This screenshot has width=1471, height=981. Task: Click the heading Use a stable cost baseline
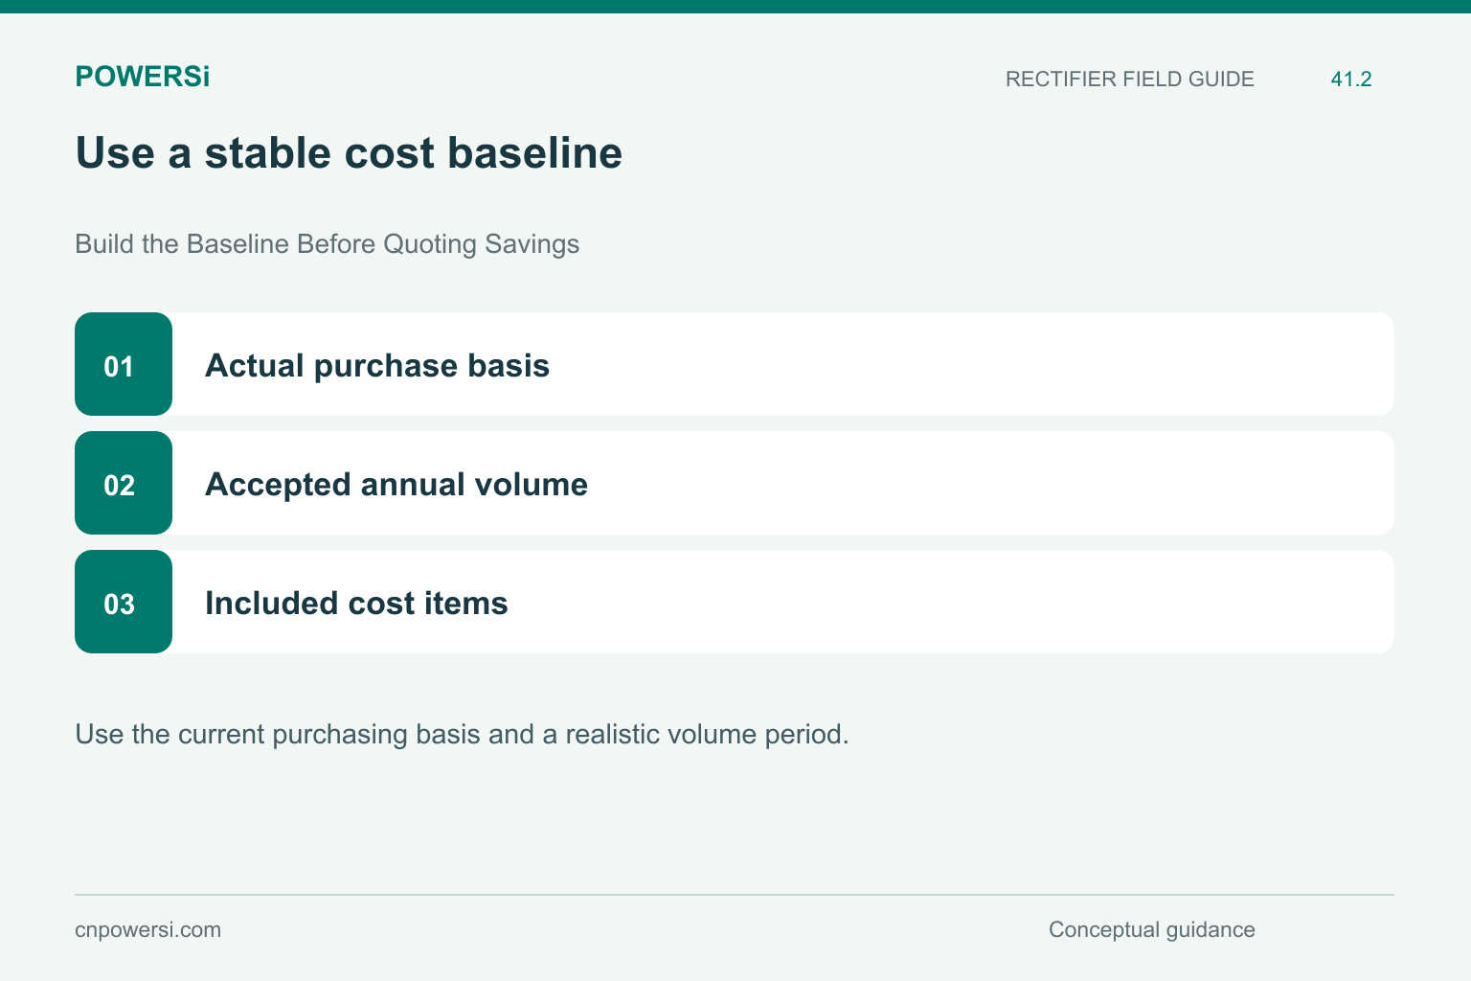coord(349,153)
